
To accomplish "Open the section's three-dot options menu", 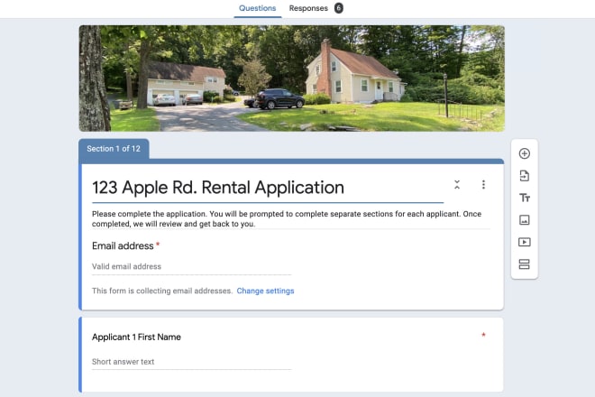I will pos(483,185).
